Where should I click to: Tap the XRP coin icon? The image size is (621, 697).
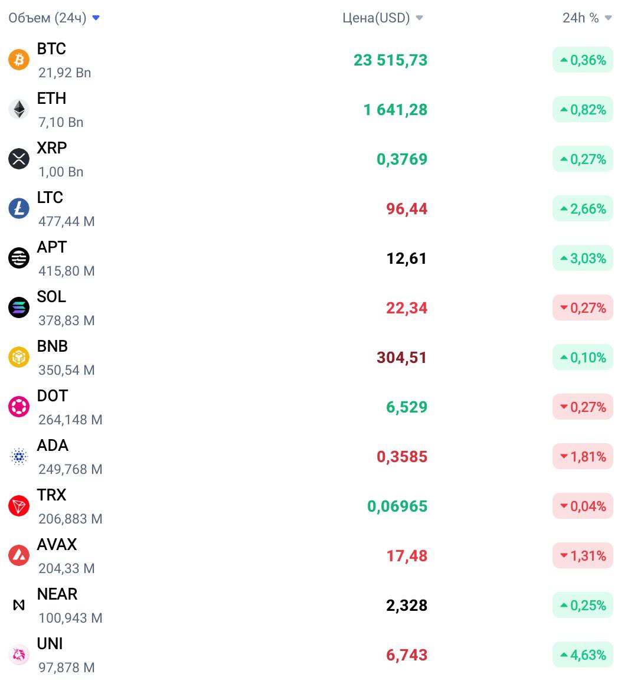click(x=19, y=159)
